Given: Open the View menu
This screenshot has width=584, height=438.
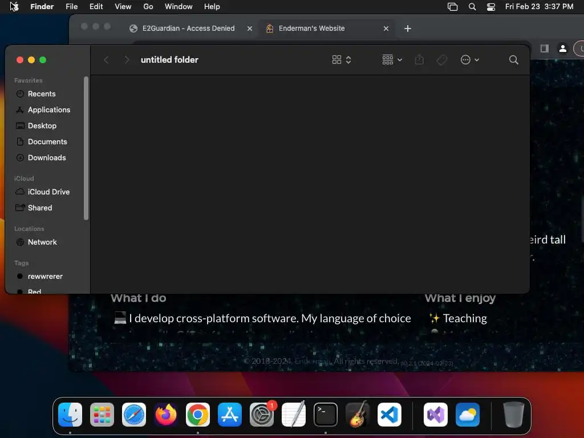Looking at the screenshot, I should click(123, 7).
